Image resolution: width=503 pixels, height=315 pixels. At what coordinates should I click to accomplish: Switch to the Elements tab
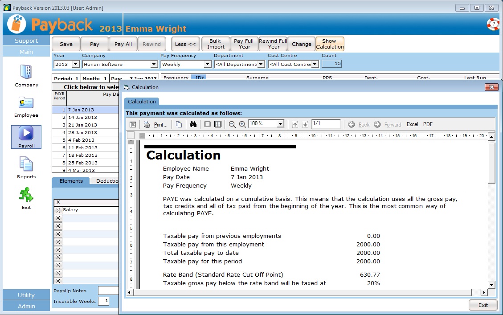click(x=71, y=181)
